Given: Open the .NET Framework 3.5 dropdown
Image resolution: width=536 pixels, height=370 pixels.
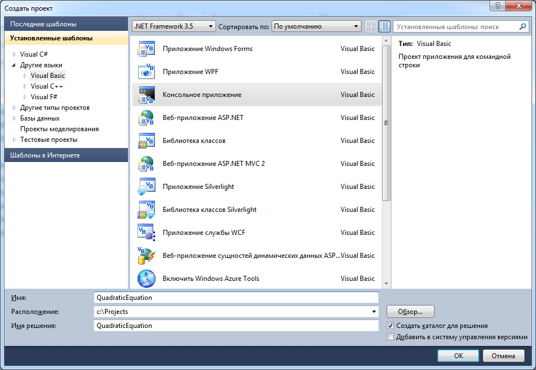Looking at the screenshot, I should pos(173,26).
